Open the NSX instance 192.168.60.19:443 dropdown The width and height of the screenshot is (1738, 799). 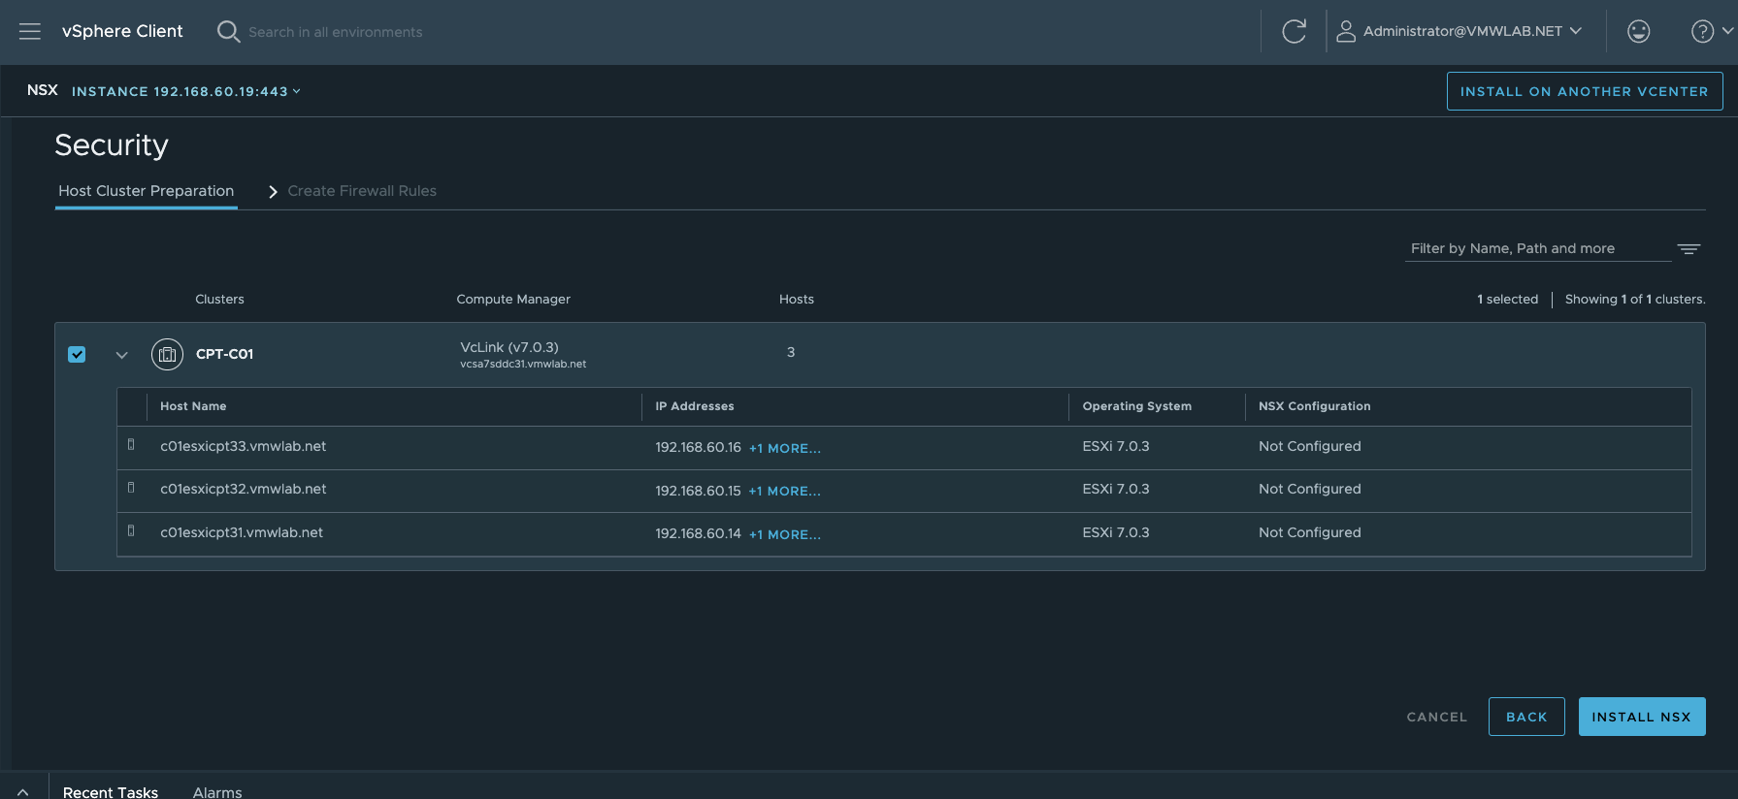(186, 91)
